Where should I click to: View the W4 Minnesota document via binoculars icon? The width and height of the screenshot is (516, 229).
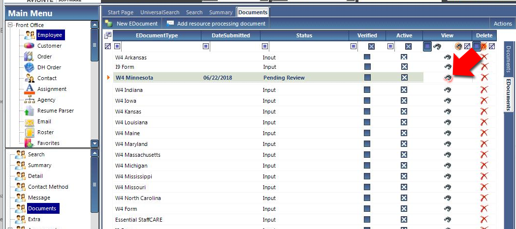pyautogui.click(x=447, y=78)
